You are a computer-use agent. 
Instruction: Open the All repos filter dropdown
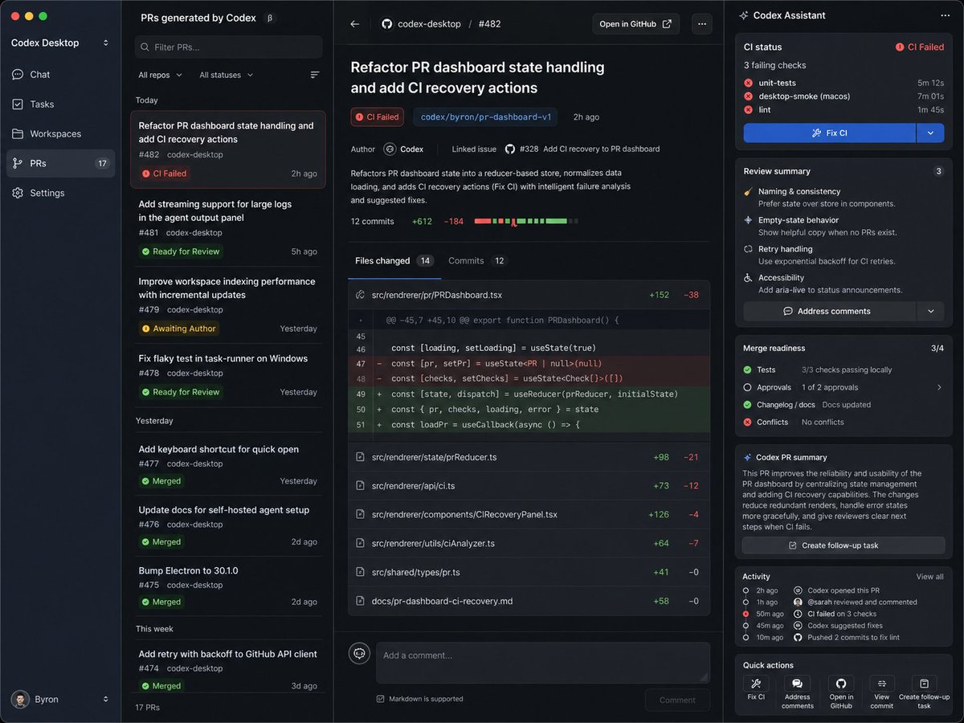(x=160, y=75)
